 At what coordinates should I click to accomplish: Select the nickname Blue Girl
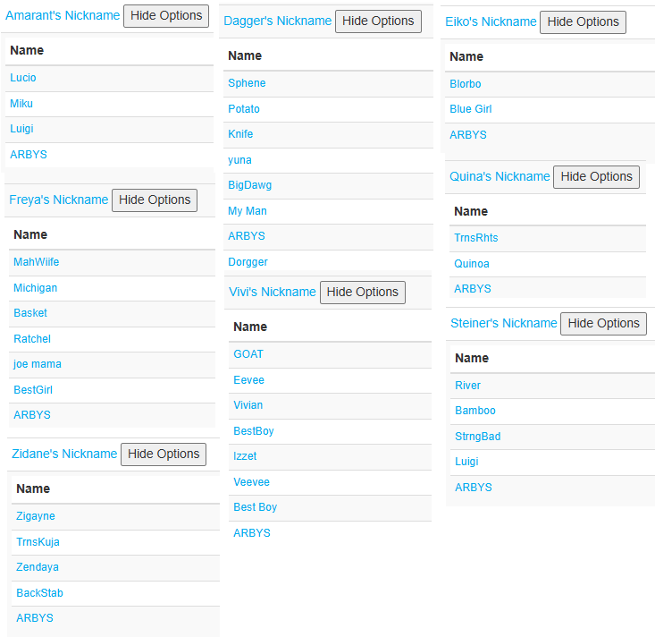coord(471,109)
